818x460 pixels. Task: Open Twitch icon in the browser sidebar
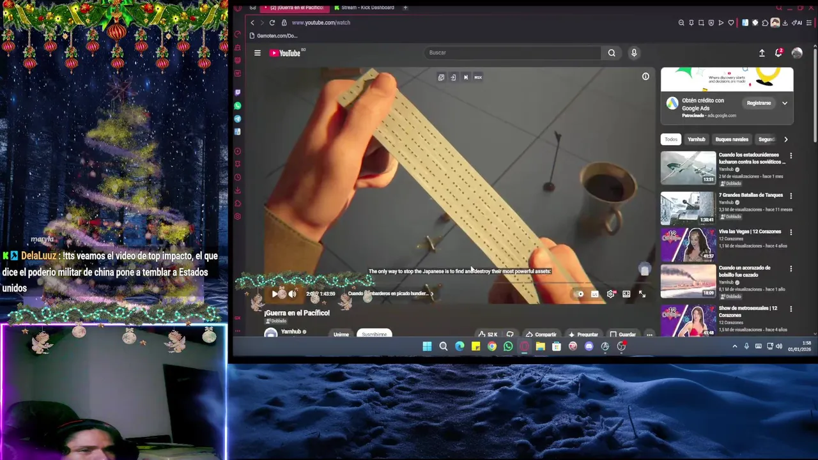[x=238, y=93]
